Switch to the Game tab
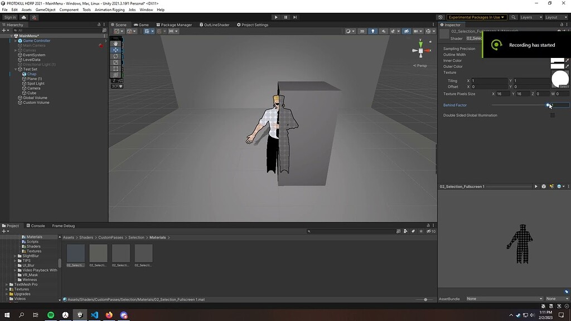The height and width of the screenshot is (321, 571). point(141,25)
